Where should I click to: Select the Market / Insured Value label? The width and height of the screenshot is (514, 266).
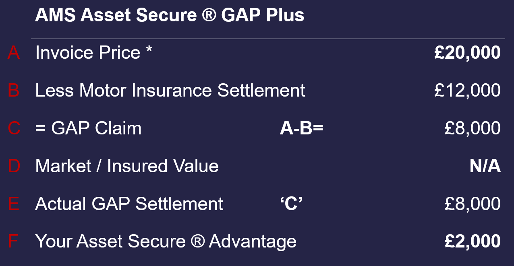coord(127,166)
